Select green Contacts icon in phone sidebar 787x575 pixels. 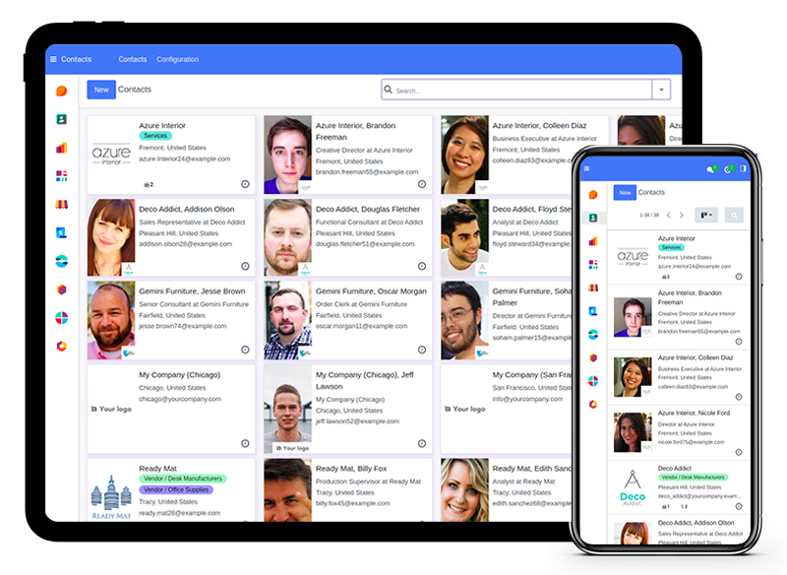[x=593, y=218]
